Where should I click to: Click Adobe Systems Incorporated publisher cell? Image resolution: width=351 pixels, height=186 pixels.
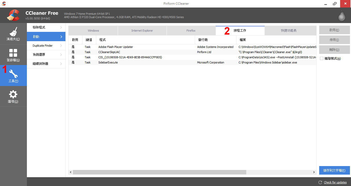(x=215, y=47)
